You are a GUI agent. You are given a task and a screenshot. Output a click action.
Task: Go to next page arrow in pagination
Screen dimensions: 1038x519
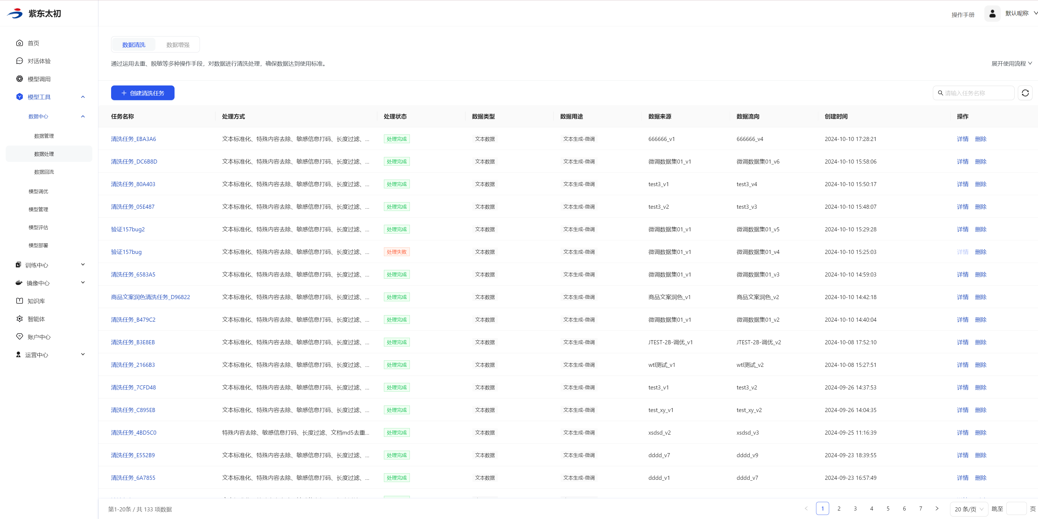[x=937, y=509]
